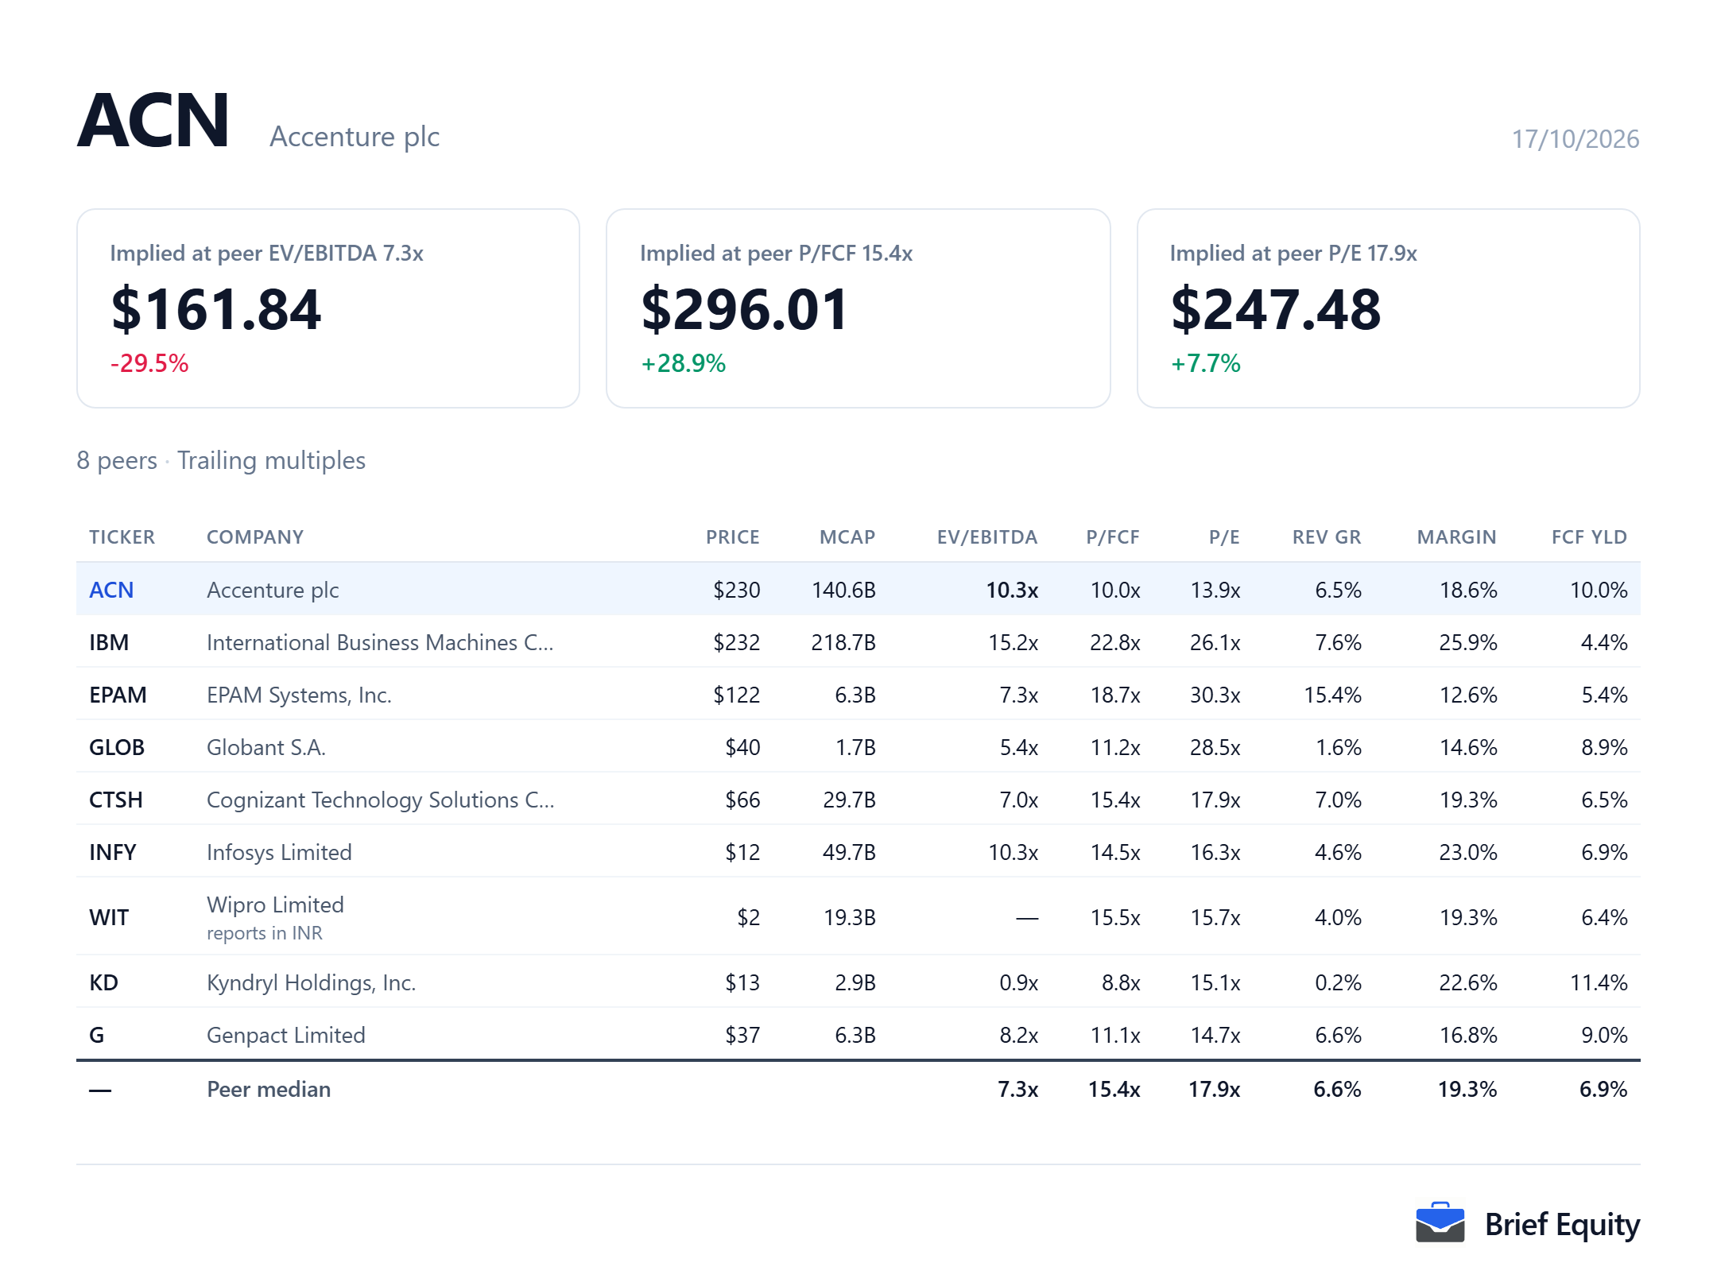Click Cognizant Technology Solutions company name
Viewport: 1717px width, 1286px height.
click(381, 800)
